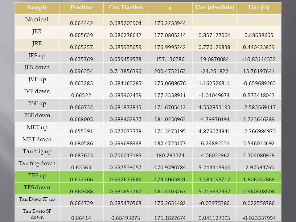Viewport: 296px width, 222px height.
Task: Select the JVF down row label
Action: (x=37, y=91)
